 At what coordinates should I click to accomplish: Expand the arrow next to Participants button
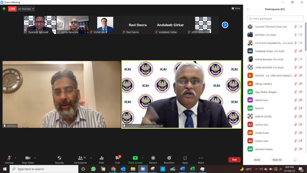tap(91, 158)
